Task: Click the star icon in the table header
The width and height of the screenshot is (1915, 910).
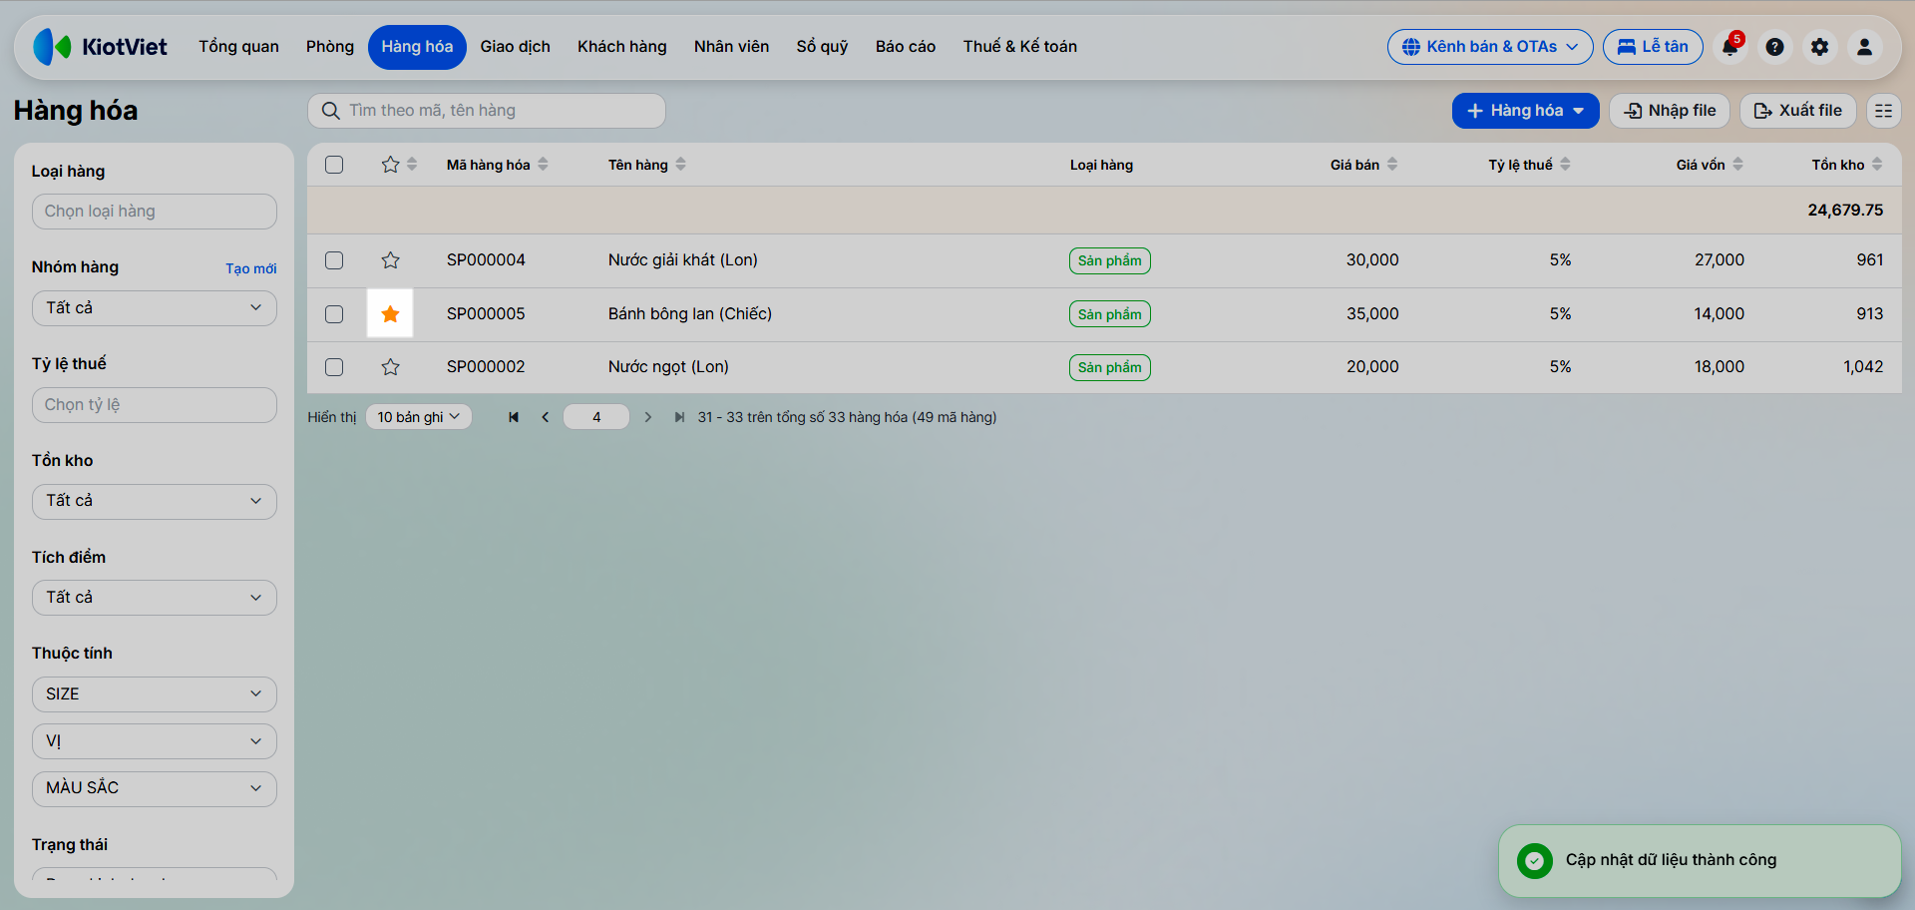Action: click(x=390, y=165)
